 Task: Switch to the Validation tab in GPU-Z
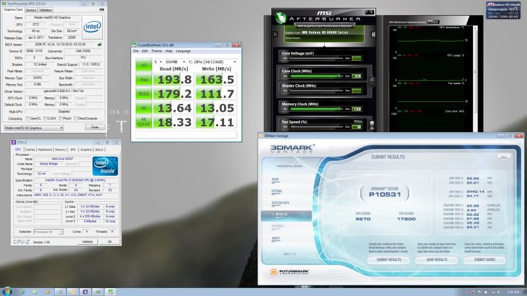45,10
